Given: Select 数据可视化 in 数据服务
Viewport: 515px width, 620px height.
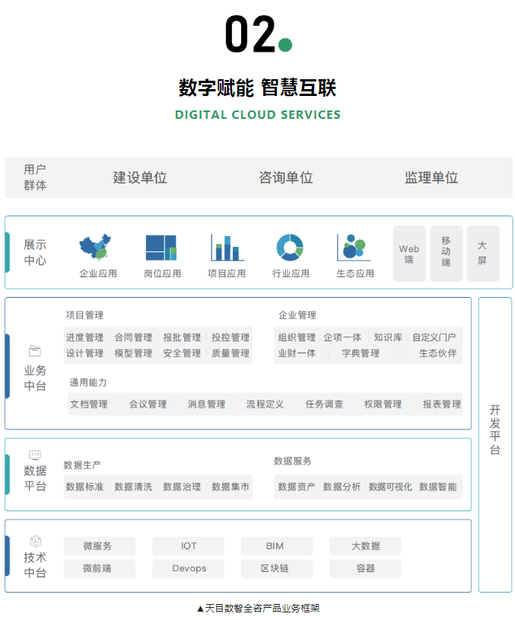Looking at the screenshot, I should pyautogui.click(x=390, y=487).
